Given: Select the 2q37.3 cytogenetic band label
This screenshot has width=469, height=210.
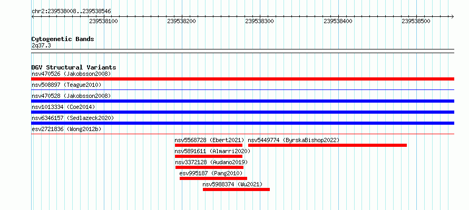Looking at the screenshot, I should 41,45.
